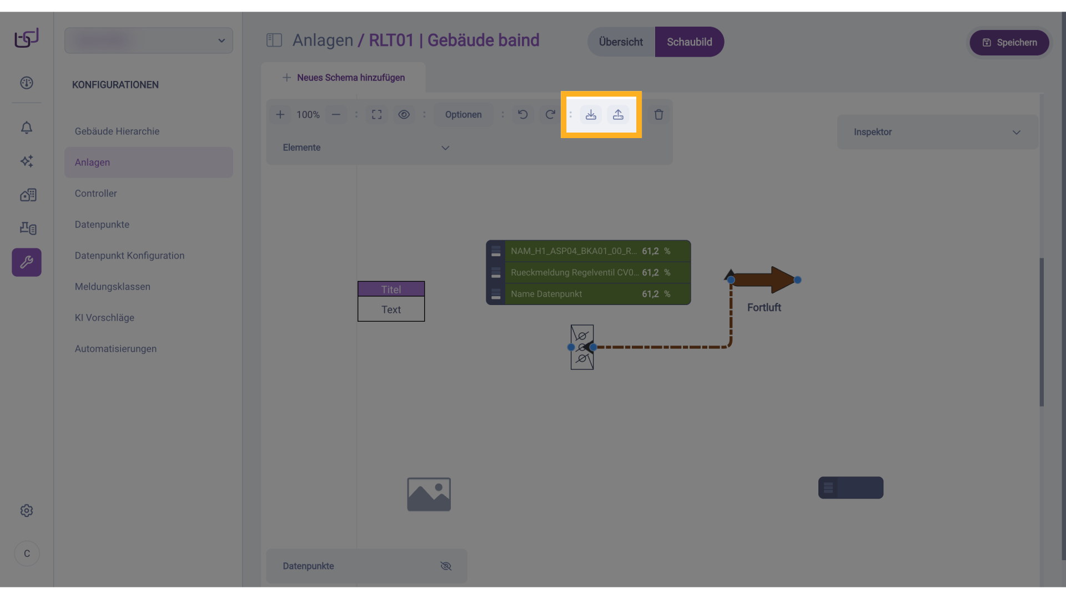Zoom in with the plus icon
The image size is (1066, 599).
click(280, 115)
